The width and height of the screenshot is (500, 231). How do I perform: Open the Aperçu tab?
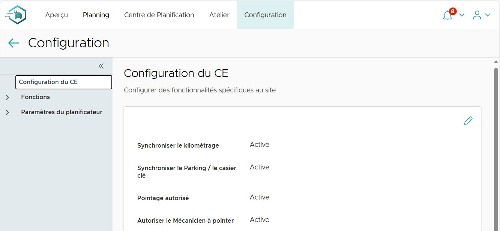pyautogui.click(x=57, y=15)
